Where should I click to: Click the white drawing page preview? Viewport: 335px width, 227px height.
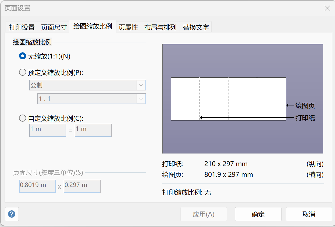pyautogui.click(x=229, y=99)
